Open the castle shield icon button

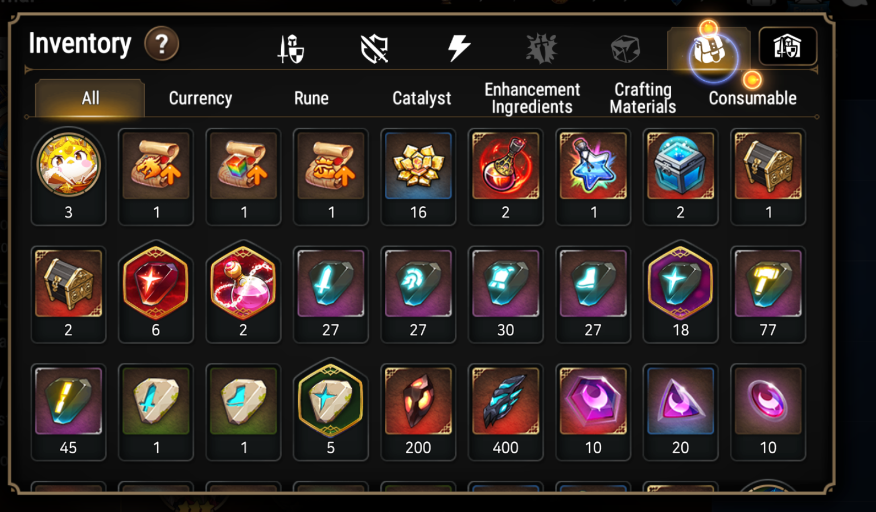[x=788, y=46]
